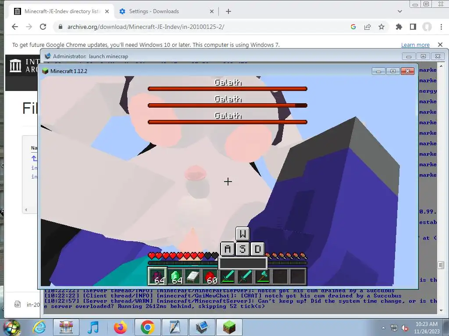Click the Internet Archive logo
Image resolution: width=449 pixels, height=336 pixels.
(15, 66)
